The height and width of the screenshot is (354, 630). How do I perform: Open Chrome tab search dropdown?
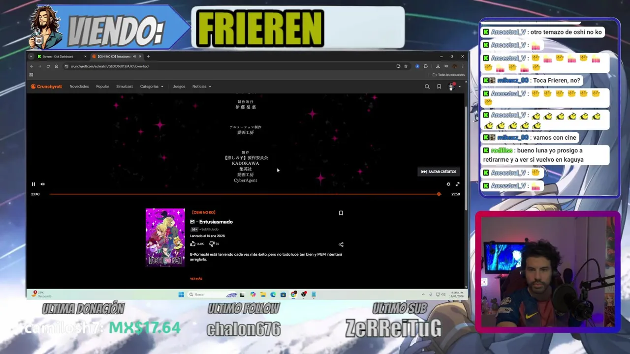click(x=31, y=57)
